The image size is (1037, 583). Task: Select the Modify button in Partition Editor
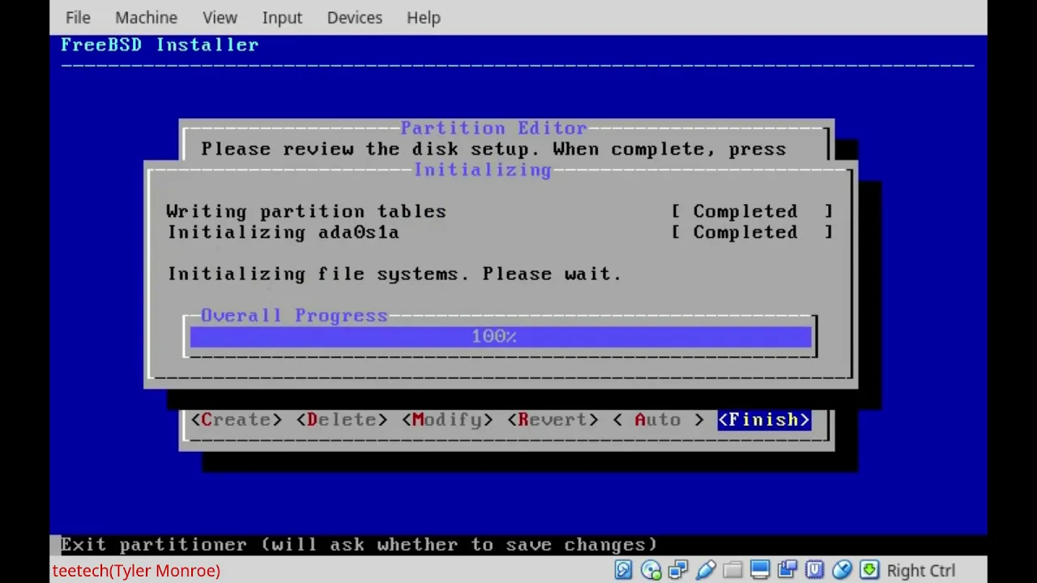[446, 419]
